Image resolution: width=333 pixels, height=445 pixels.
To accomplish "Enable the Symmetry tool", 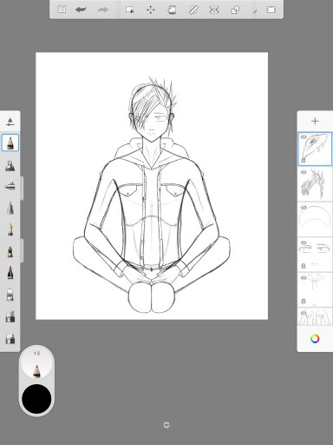I will [x=214, y=10].
